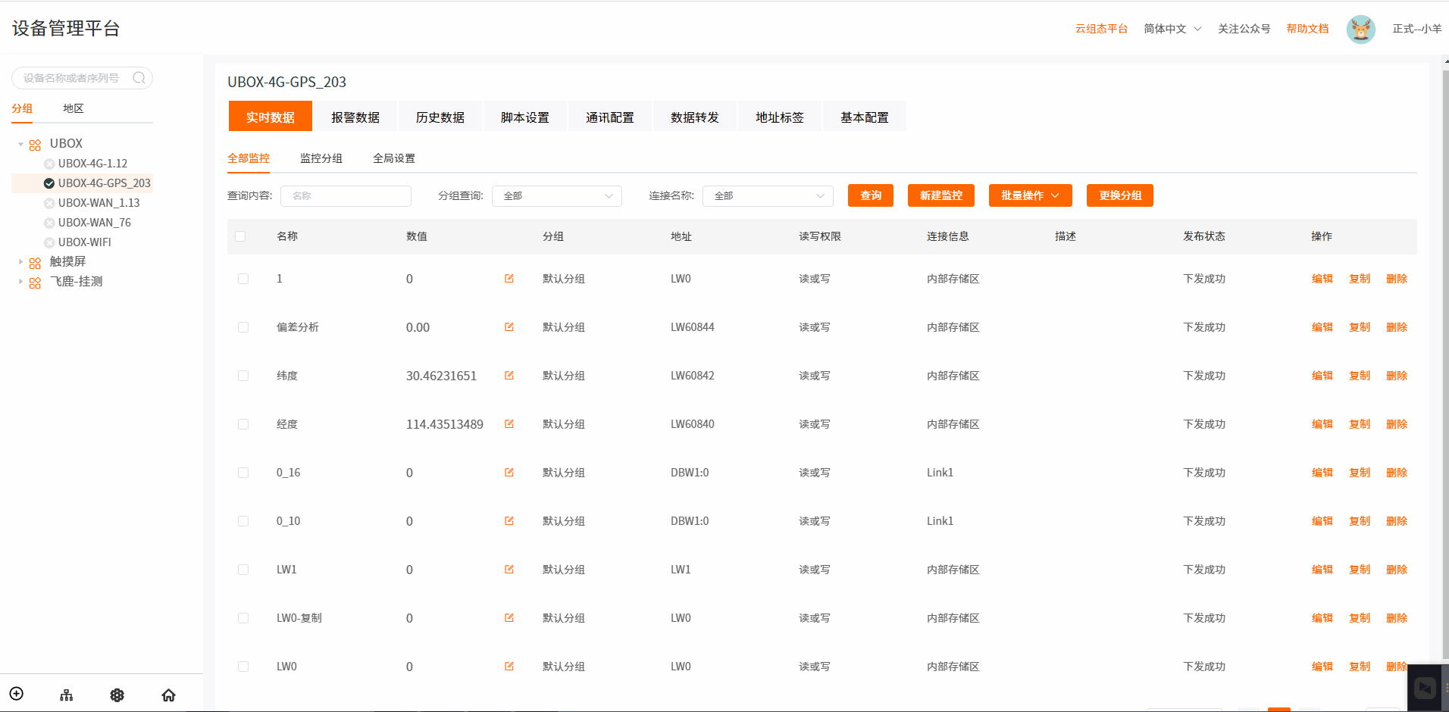This screenshot has height=712, width=1449.
Task: Go to home via the house icon
Action: tap(168, 695)
